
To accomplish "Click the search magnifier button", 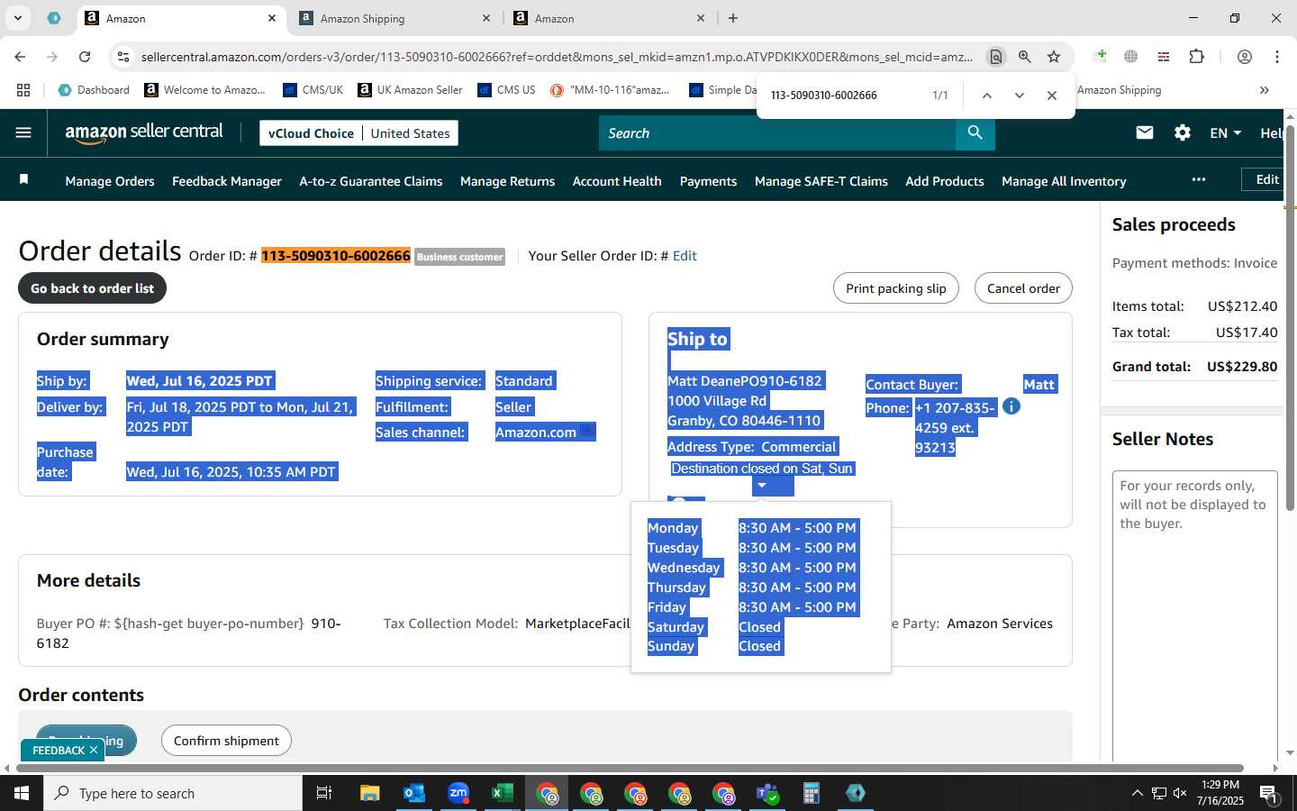I will tap(975, 132).
